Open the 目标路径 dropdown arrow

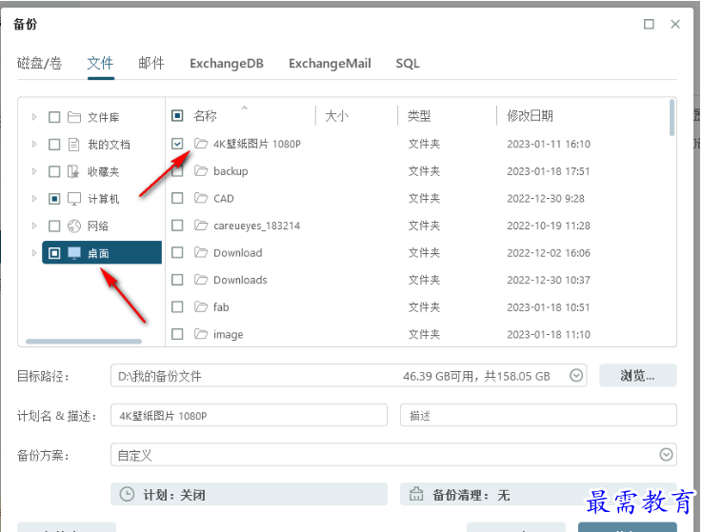coord(576,375)
